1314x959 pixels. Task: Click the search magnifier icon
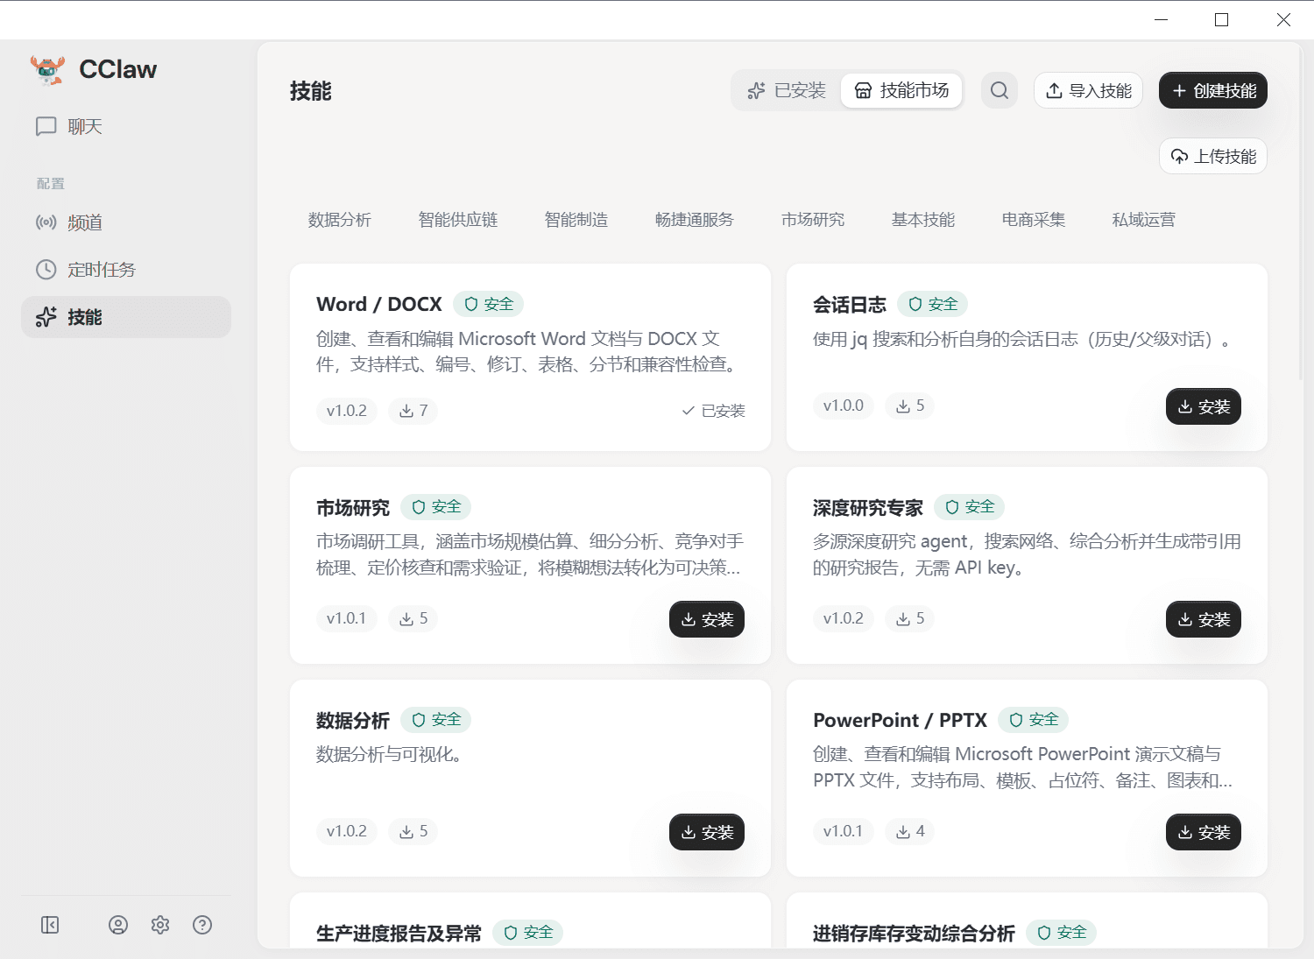(1000, 90)
